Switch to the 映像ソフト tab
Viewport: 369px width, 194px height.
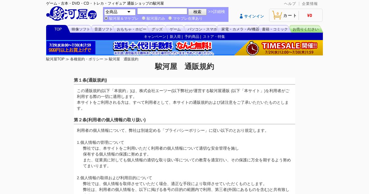coord(81,29)
